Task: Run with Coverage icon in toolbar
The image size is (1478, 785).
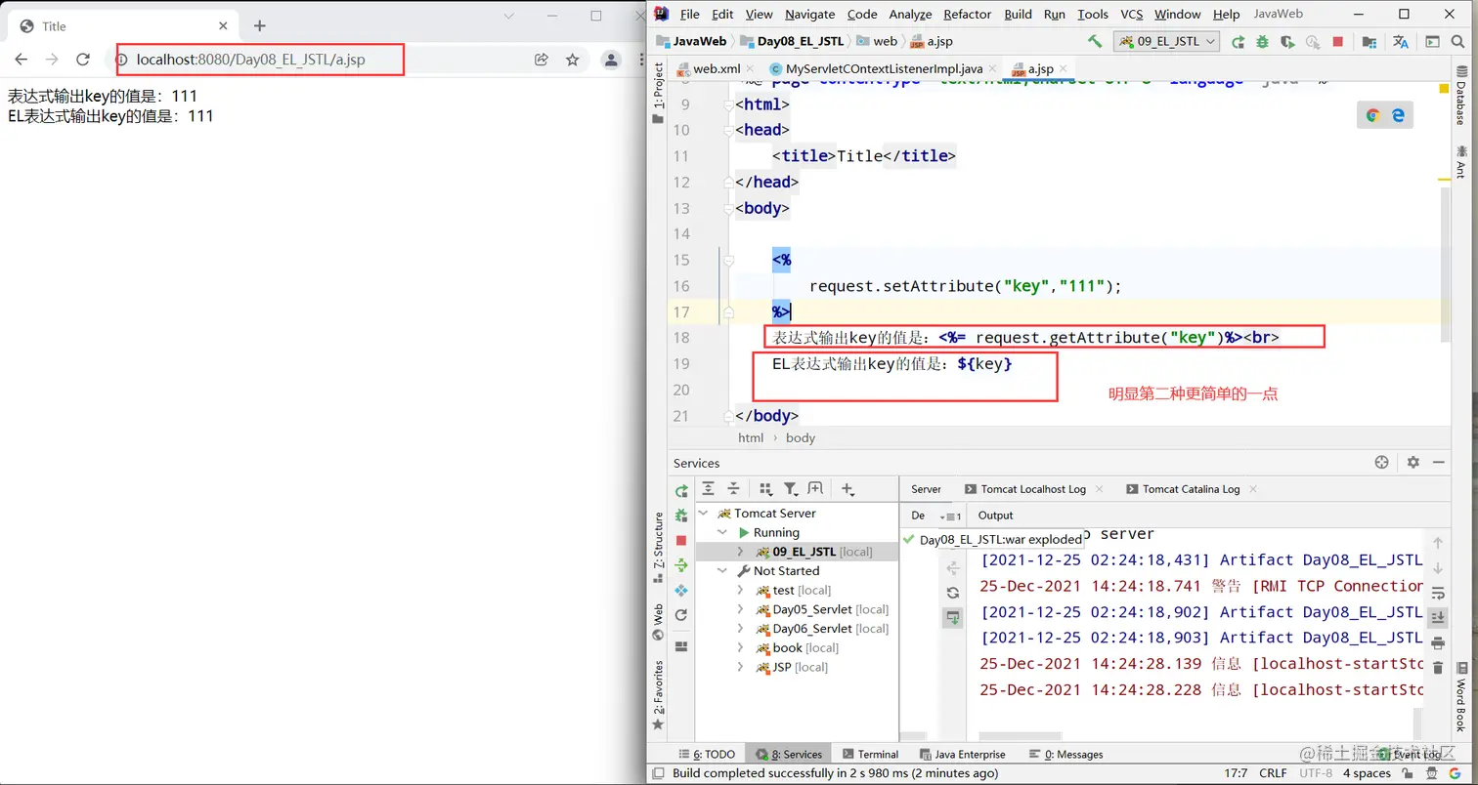Action: tap(1288, 41)
